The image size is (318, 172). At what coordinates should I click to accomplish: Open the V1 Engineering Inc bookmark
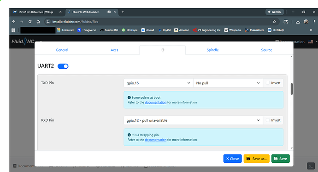[x=206, y=30]
